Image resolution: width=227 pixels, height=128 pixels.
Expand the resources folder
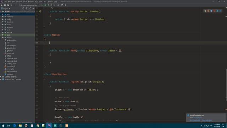(x=3, y=27)
